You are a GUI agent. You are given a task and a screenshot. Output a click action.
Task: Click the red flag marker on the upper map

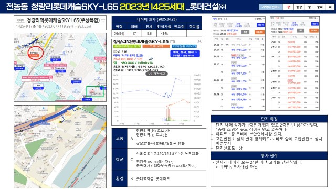coord(93,90)
